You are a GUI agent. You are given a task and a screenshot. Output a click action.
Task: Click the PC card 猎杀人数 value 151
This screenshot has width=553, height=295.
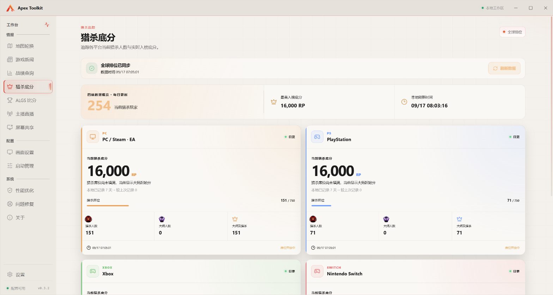click(x=90, y=233)
